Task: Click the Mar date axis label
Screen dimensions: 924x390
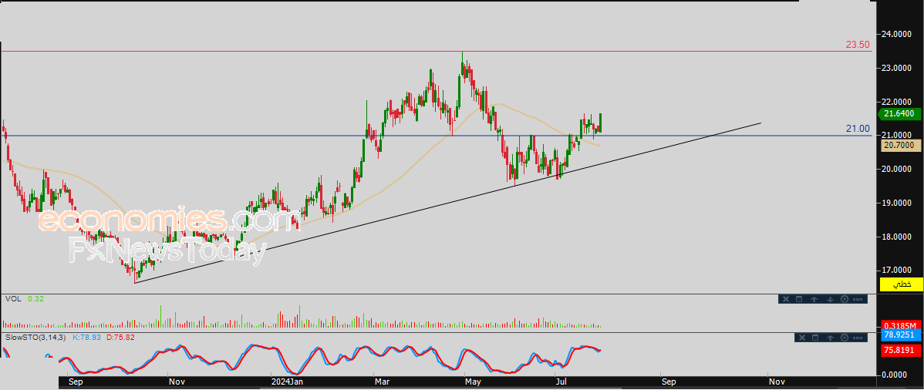Action: click(x=383, y=382)
